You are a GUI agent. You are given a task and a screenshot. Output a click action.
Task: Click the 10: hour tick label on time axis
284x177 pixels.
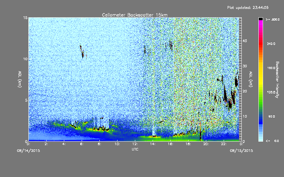pyautogui.click(x=117, y=144)
